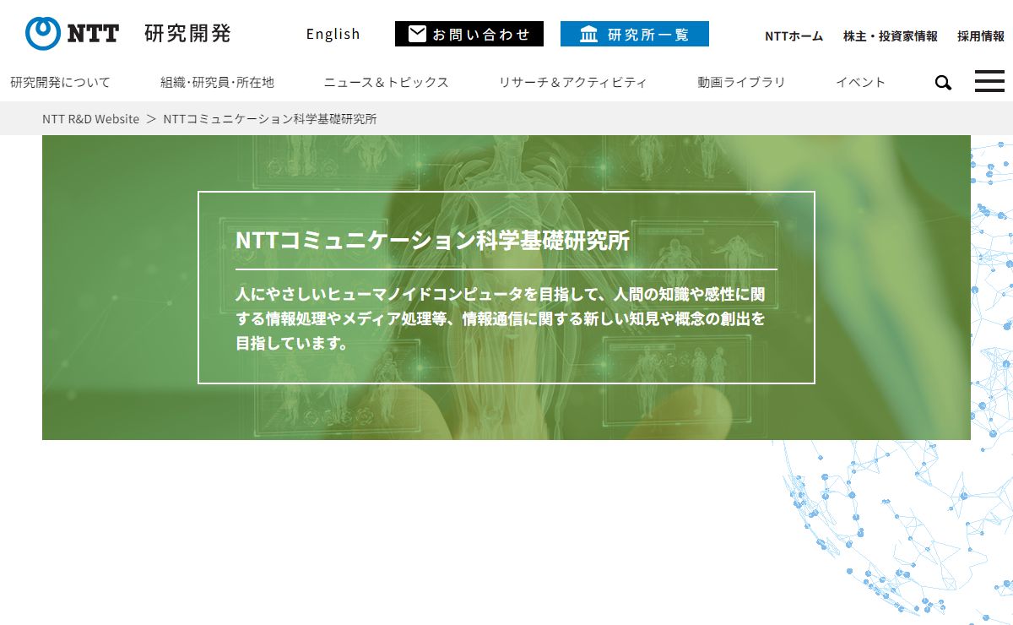Open the リサーチ＆アクティビティ menu
The width and height of the screenshot is (1013, 625).
coord(572,82)
